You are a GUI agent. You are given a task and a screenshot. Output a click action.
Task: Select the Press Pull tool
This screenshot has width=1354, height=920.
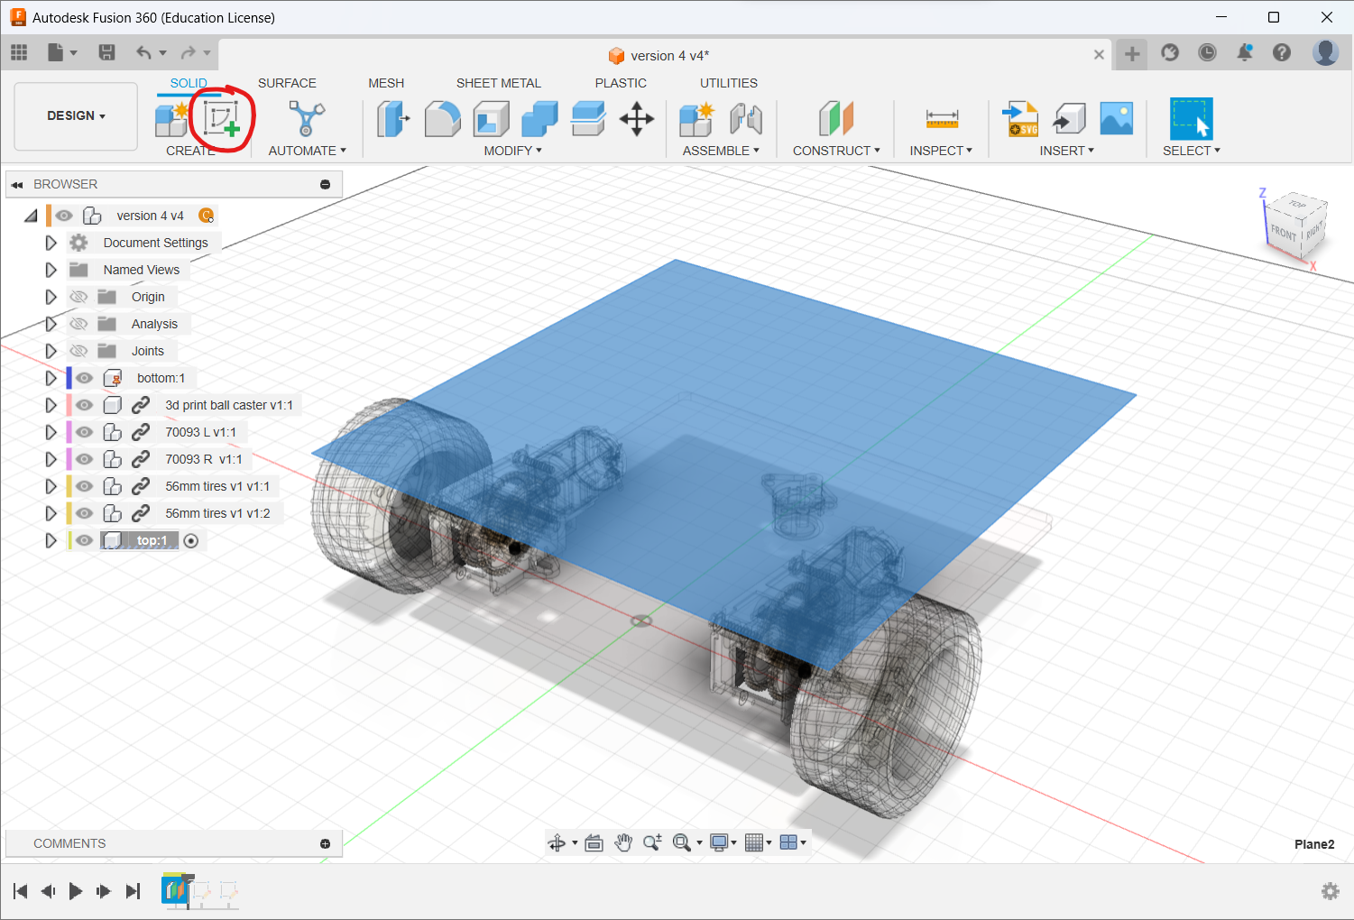[392, 118]
